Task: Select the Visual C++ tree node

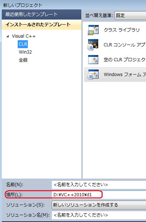Action: coord(23,36)
